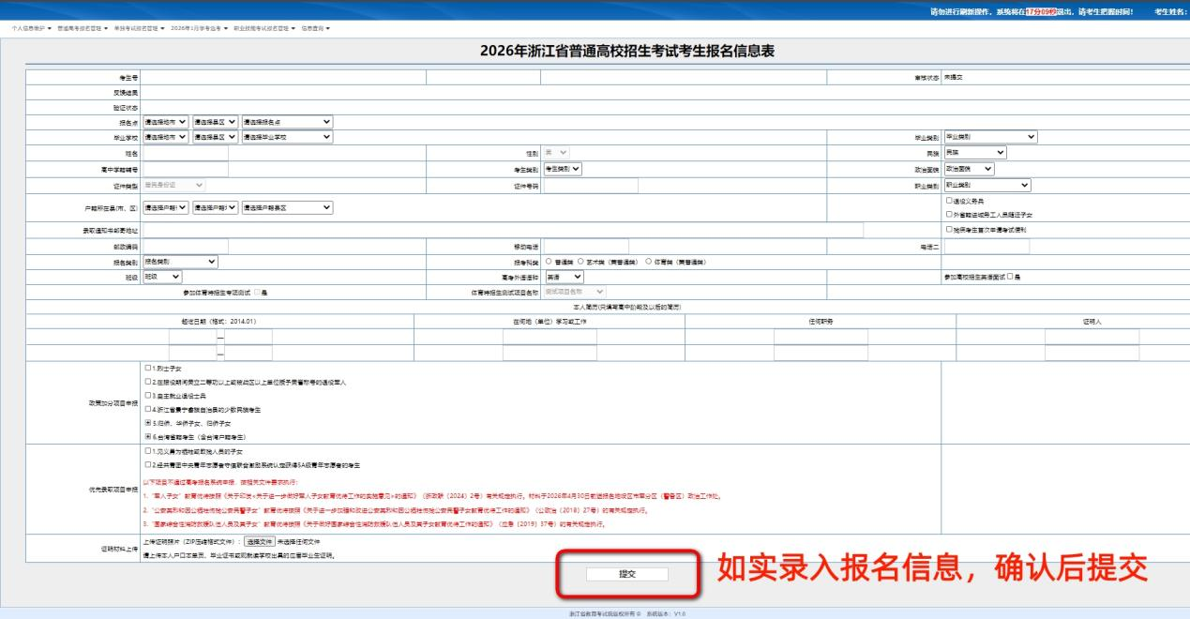Select the 体育类 radio button
Image resolution: width=1190 pixels, height=619 pixels.
(x=648, y=262)
